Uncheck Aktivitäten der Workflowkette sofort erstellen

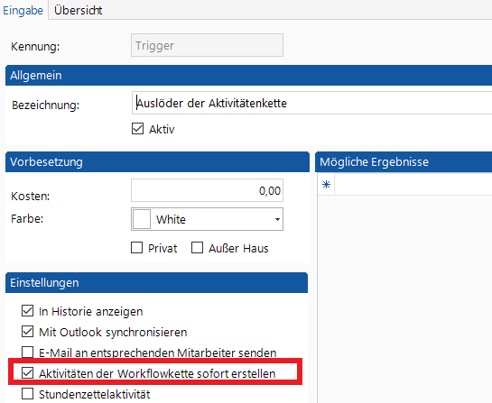click(28, 373)
